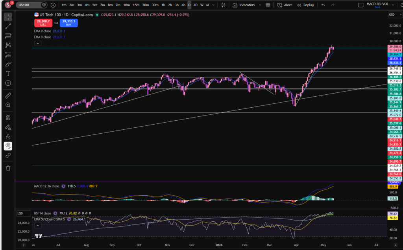The height and width of the screenshot is (250, 403).
Task: Expand the layout management dropdown arrow
Action: (x=393, y=5)
